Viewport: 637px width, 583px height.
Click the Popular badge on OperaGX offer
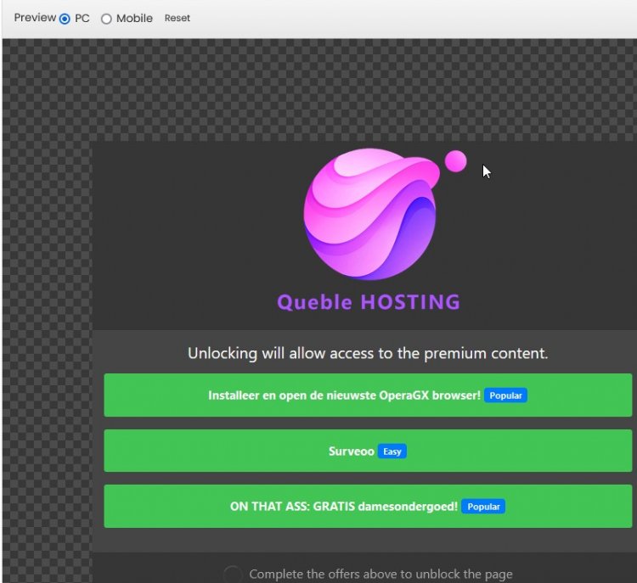pyautogui.click(x=505, y=395)
